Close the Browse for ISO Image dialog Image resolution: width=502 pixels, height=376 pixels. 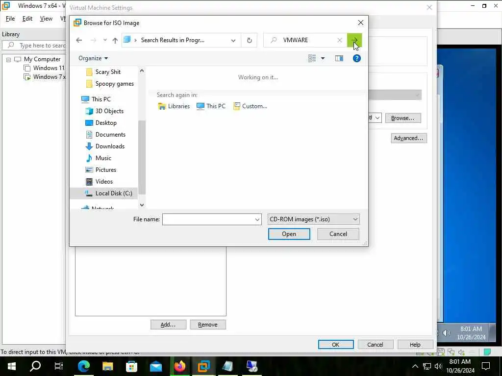click(x=360, y=23)
